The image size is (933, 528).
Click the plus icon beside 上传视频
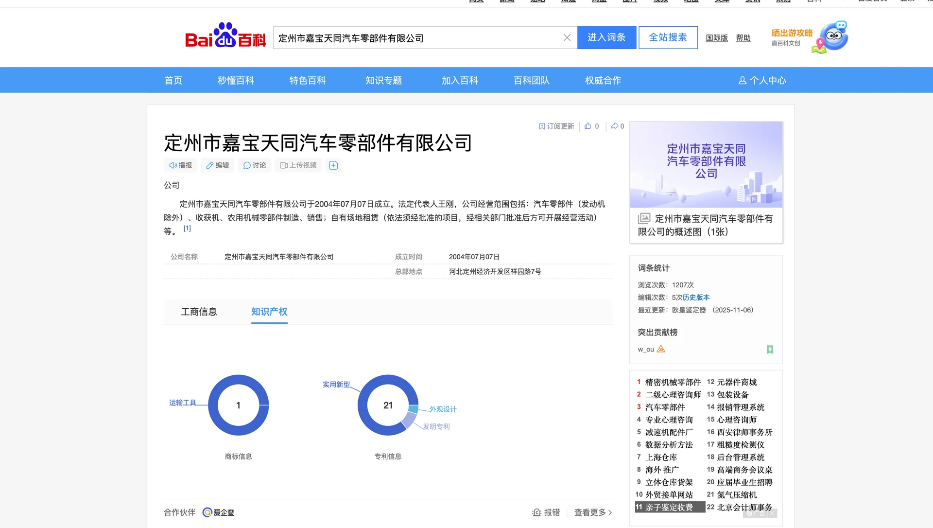coord(333,165)
